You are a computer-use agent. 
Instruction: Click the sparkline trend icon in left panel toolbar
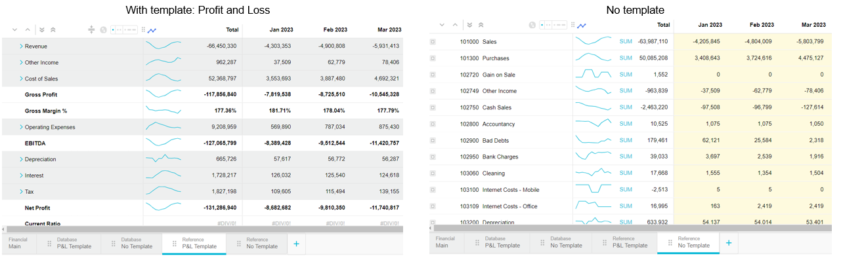click(152, 29)
